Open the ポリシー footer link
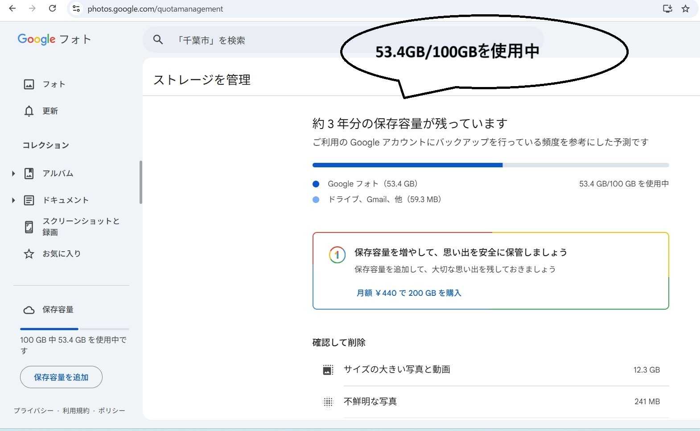700x431 pixels. coord(111,410)
